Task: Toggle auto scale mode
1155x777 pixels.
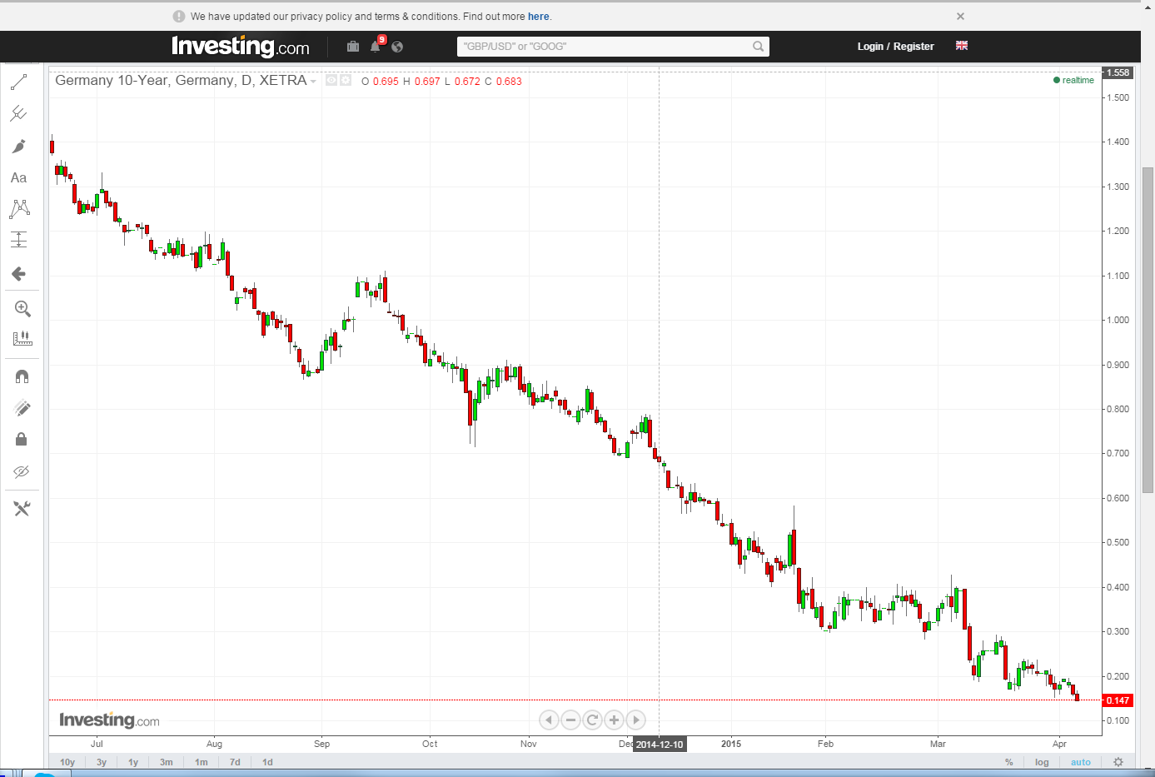Action: [x=1081, y=762]
